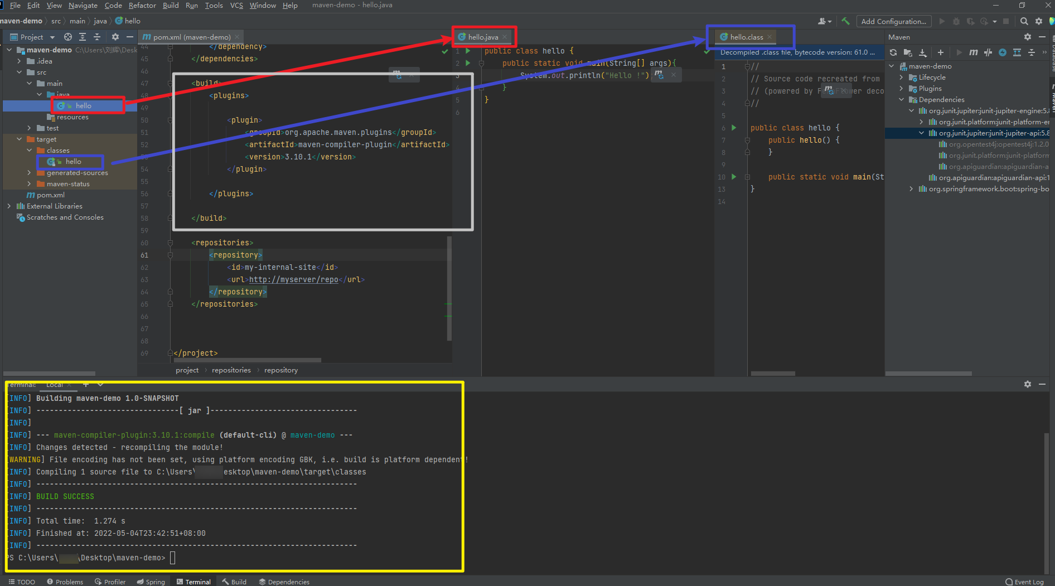Toggle Maven Offline Mode icon
Screen dimensions: 1055x586
point(988,52)
